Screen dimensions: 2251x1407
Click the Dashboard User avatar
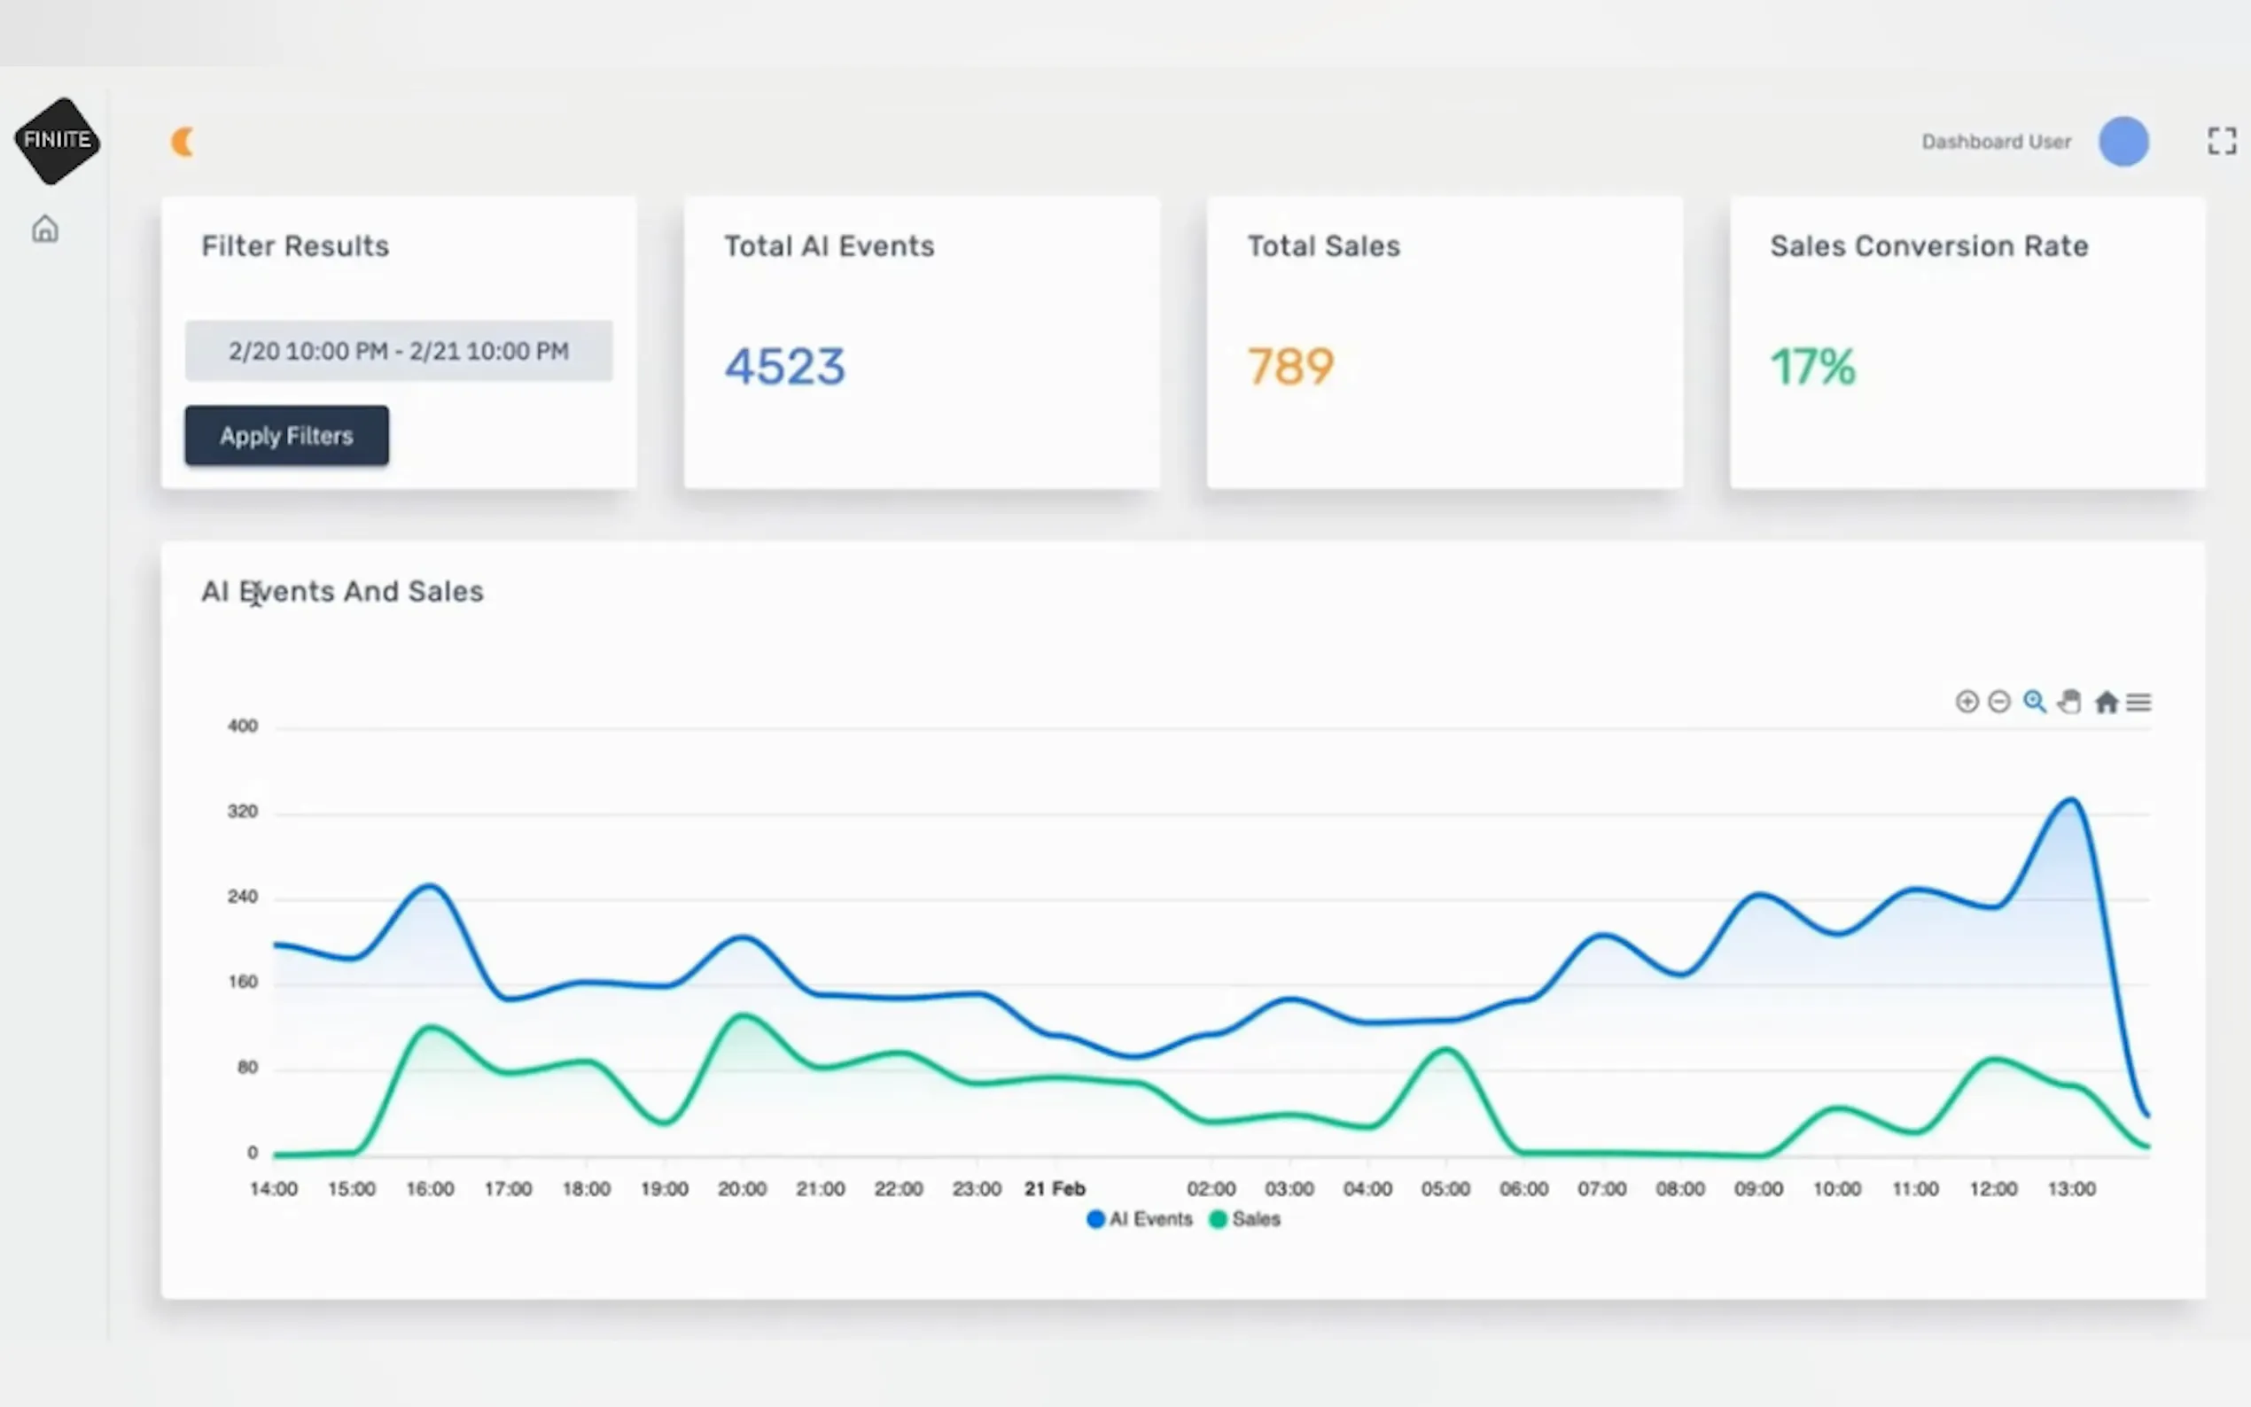(x=2122, y=143)
